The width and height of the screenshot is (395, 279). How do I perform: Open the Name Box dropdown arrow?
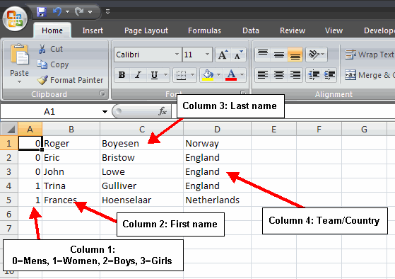pyautogui.click(x=105, y=111)
